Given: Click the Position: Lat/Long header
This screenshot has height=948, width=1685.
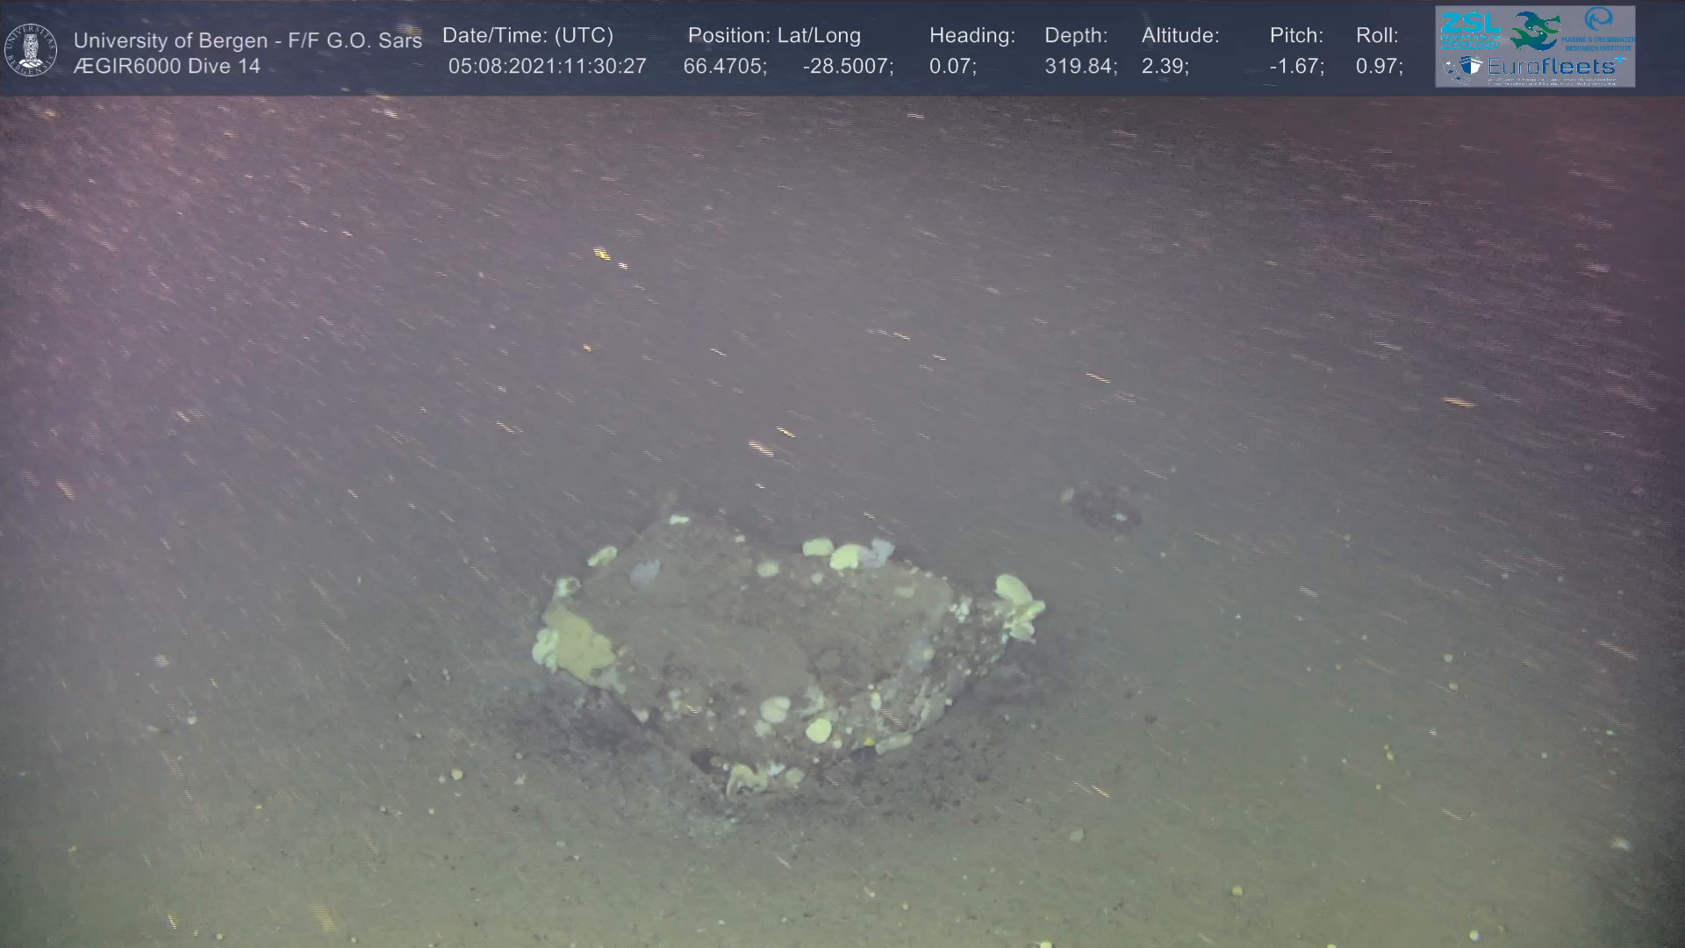Looking at the screenshot, I should pyautogui.click(x=773, y=35).
